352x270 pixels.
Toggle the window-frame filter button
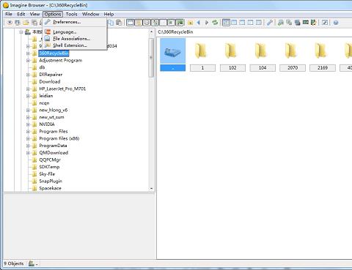pyautogui.click(x=131, y=23)
